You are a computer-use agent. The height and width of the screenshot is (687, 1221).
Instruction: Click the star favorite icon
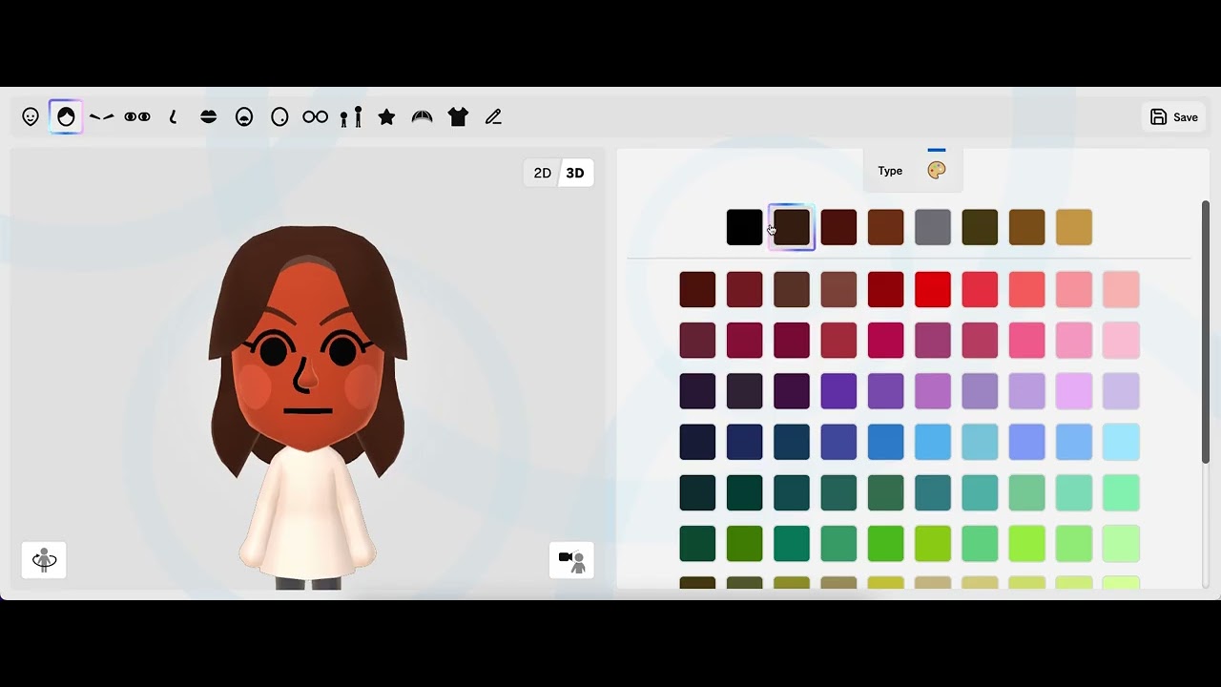[386, 116]
